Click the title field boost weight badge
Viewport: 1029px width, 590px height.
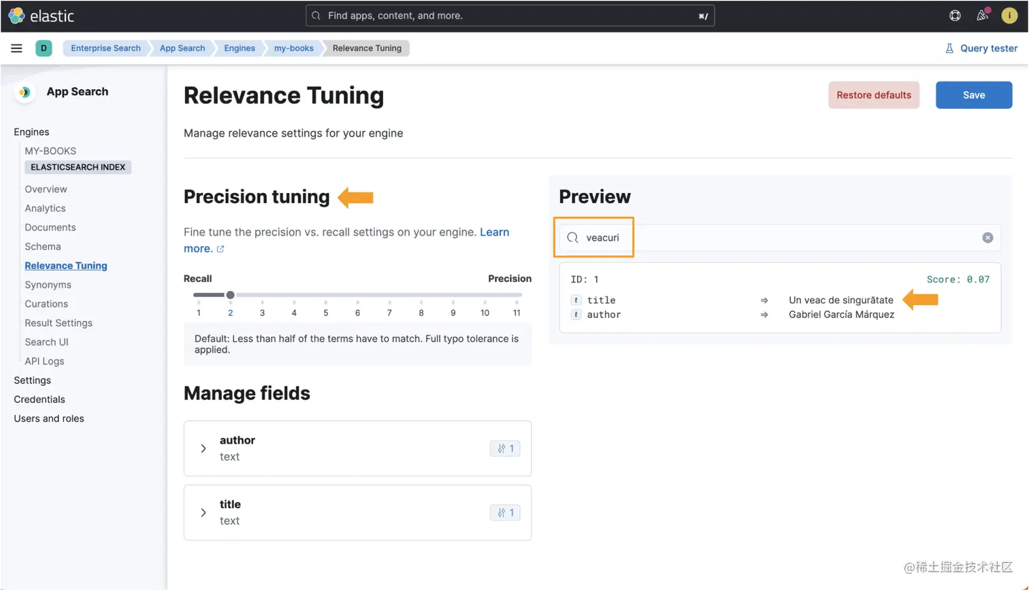[x=505, y=513]
